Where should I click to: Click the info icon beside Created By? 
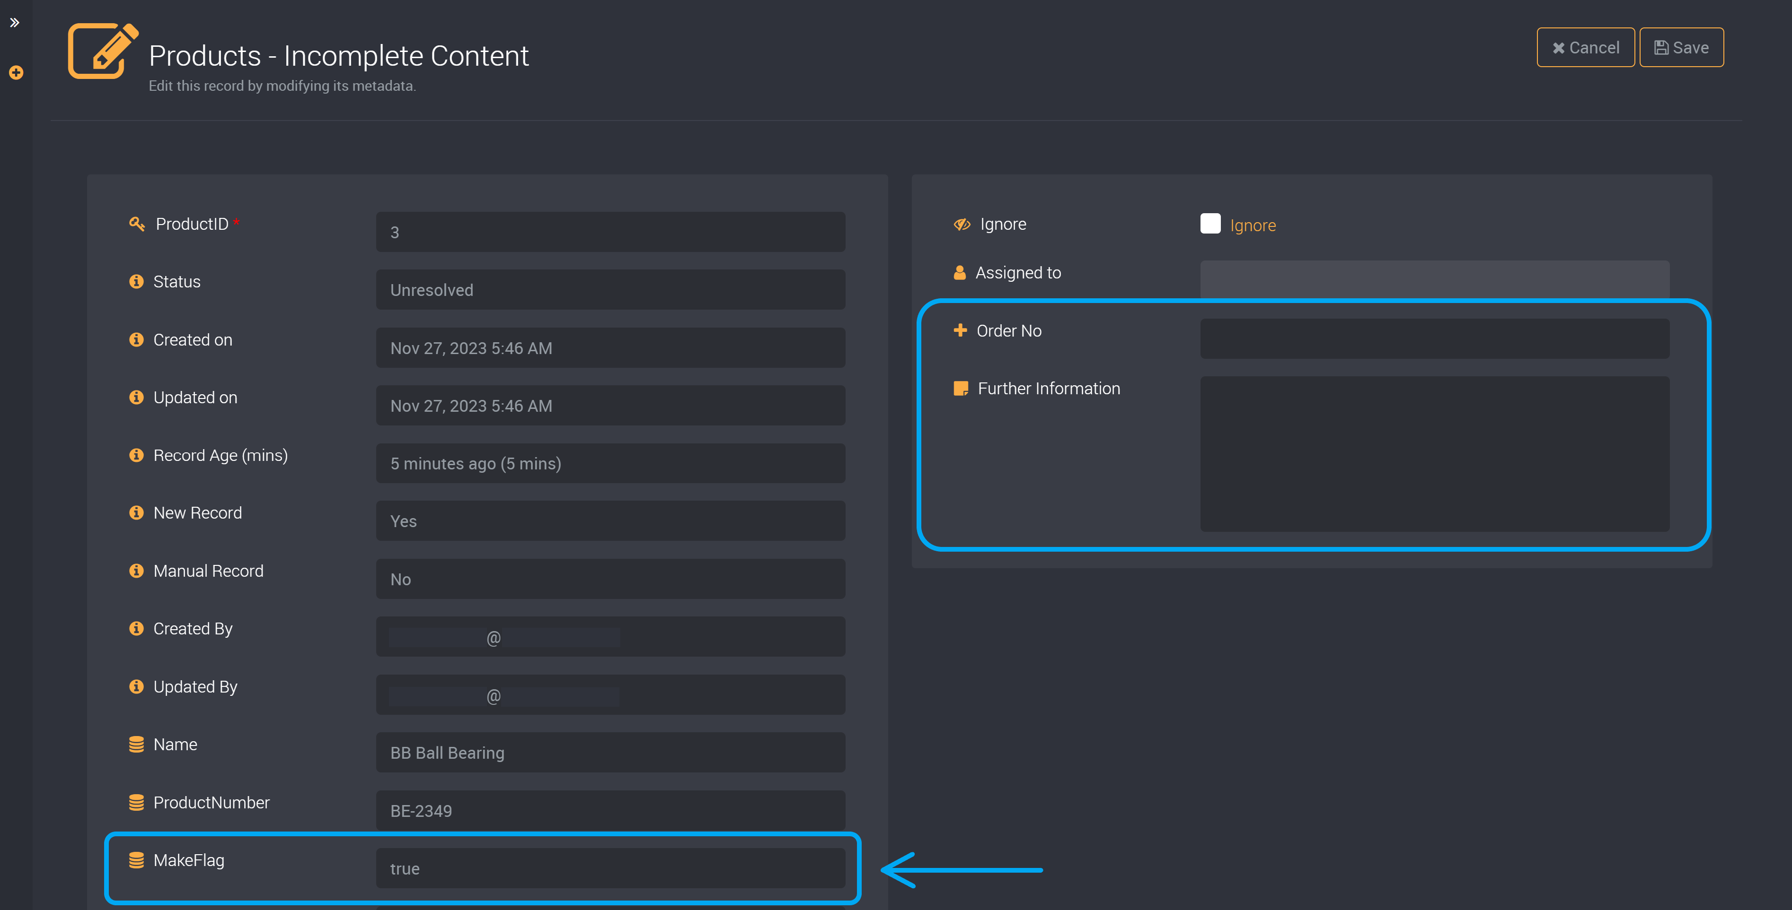click(136, 628)
